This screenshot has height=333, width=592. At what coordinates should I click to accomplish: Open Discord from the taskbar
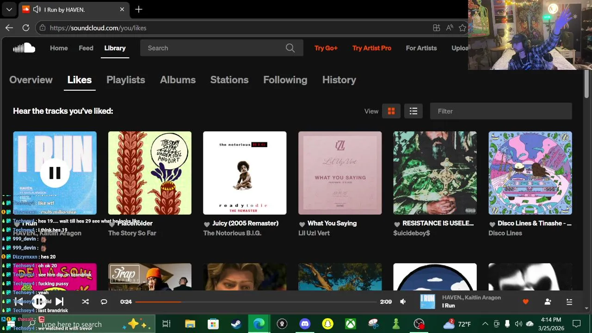click(305, 324)
